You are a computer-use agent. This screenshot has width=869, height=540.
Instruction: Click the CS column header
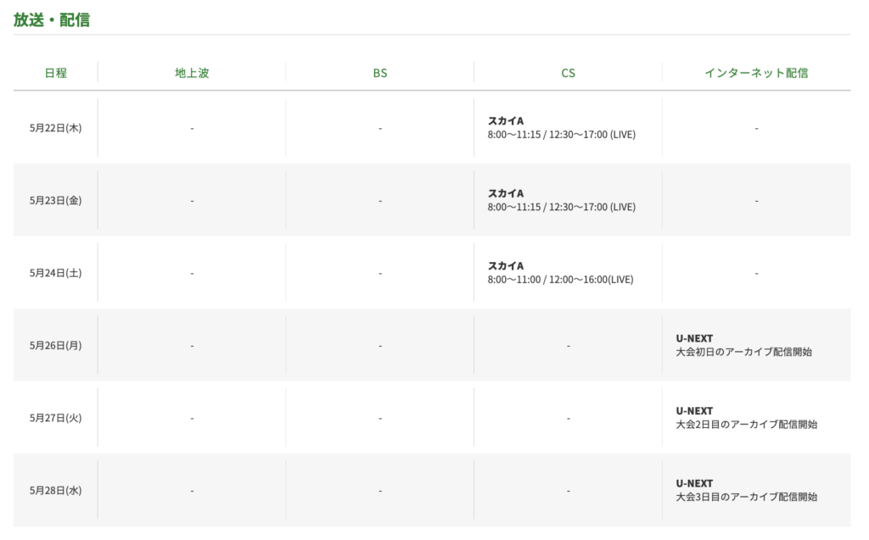(569, 73)
